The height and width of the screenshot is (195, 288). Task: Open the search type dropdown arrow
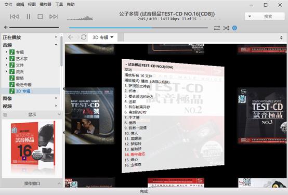tap(250, 16)
